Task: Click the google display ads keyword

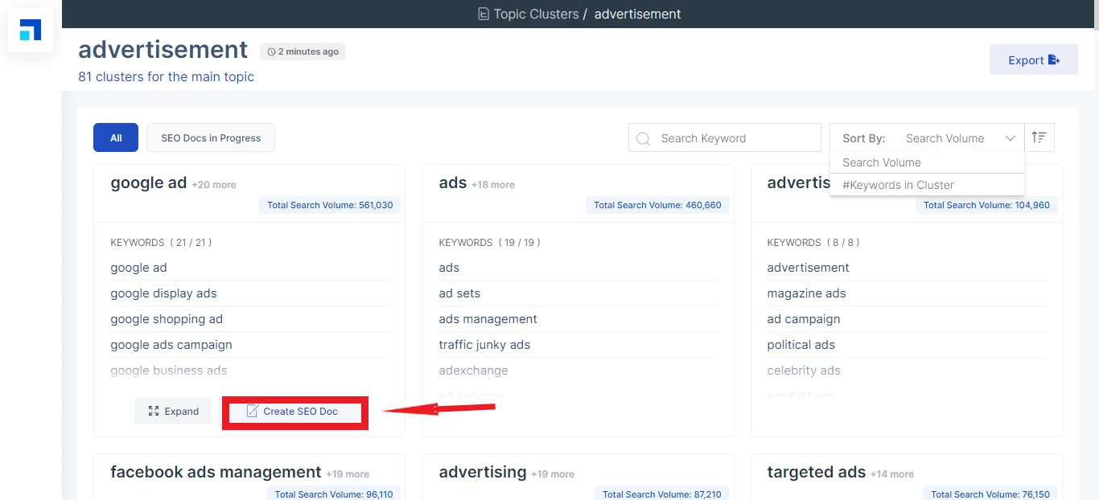Action: tap(163, 293)
